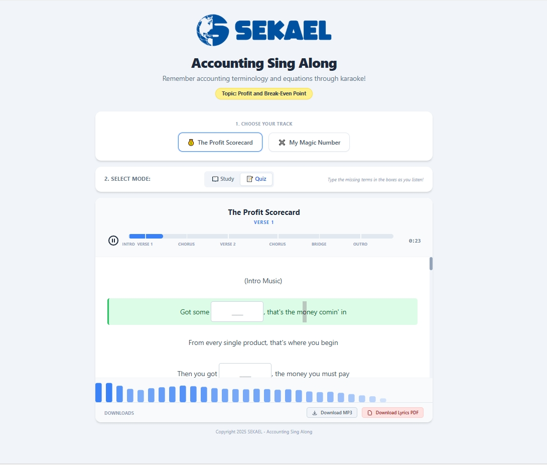Click the money bag track icon
547x465 pixels.
pos(191,143)
